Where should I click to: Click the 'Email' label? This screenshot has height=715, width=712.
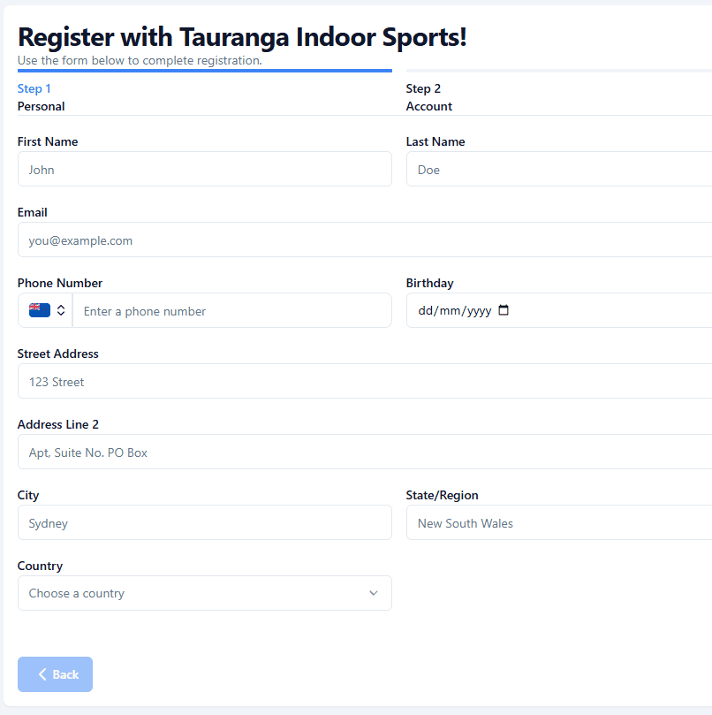click(32, 212)
